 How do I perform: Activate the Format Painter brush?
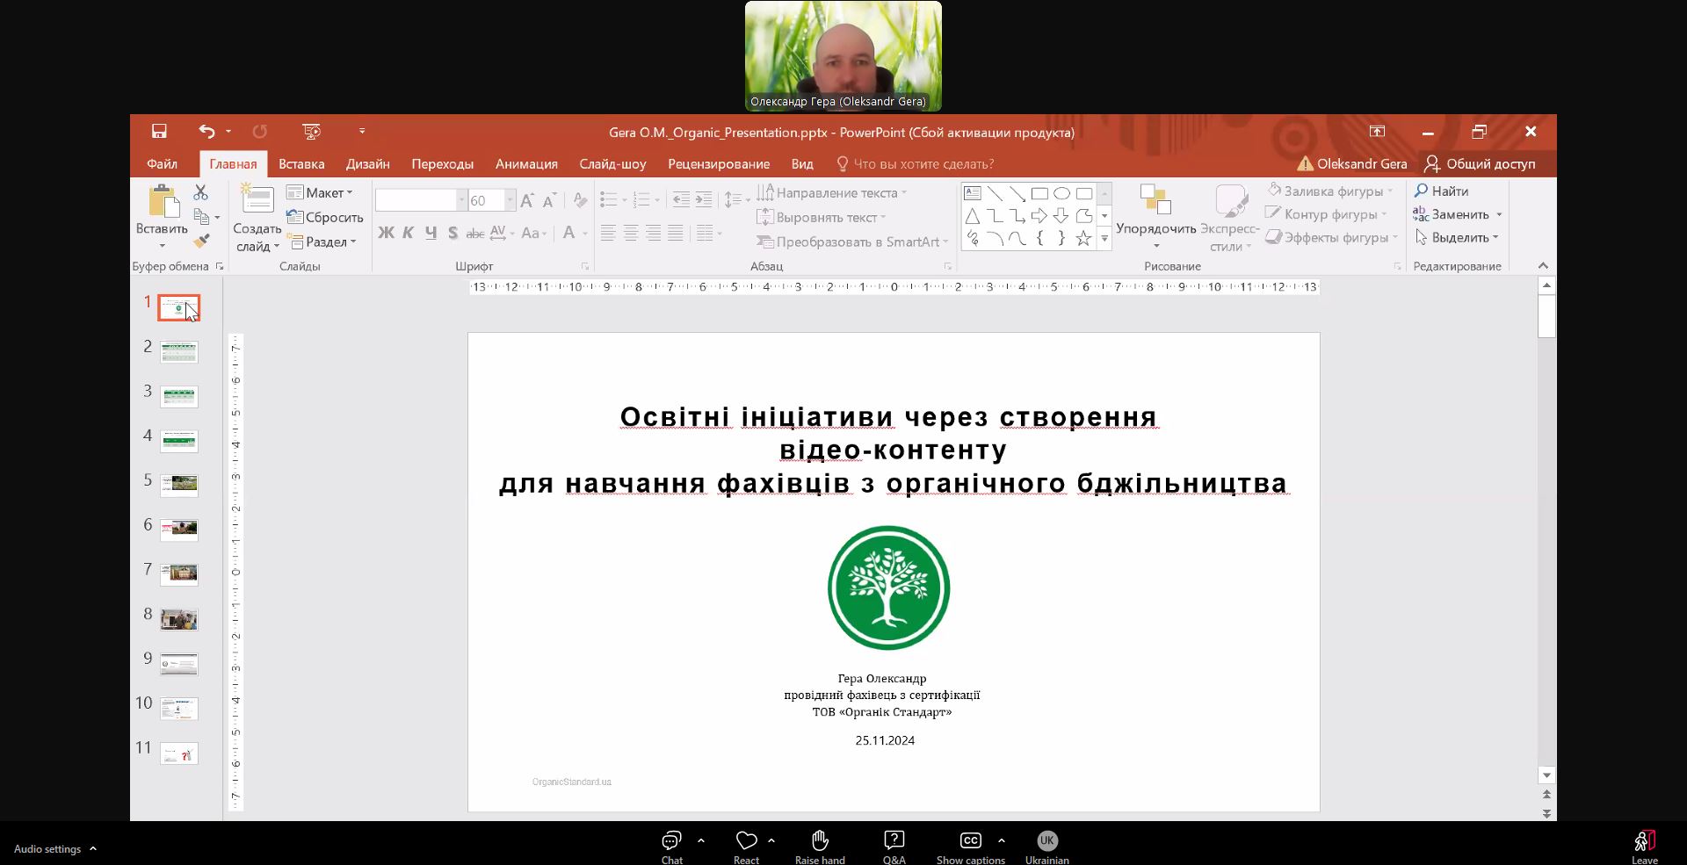202,240
